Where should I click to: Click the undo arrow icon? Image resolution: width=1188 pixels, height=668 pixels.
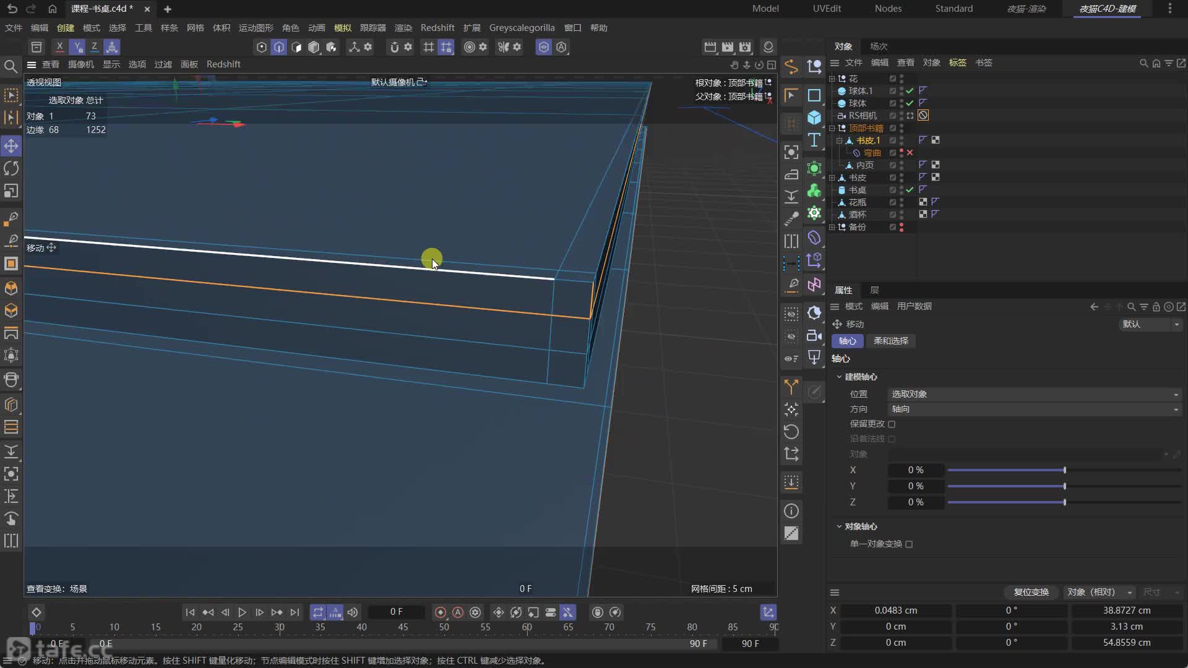pos(12,9)
